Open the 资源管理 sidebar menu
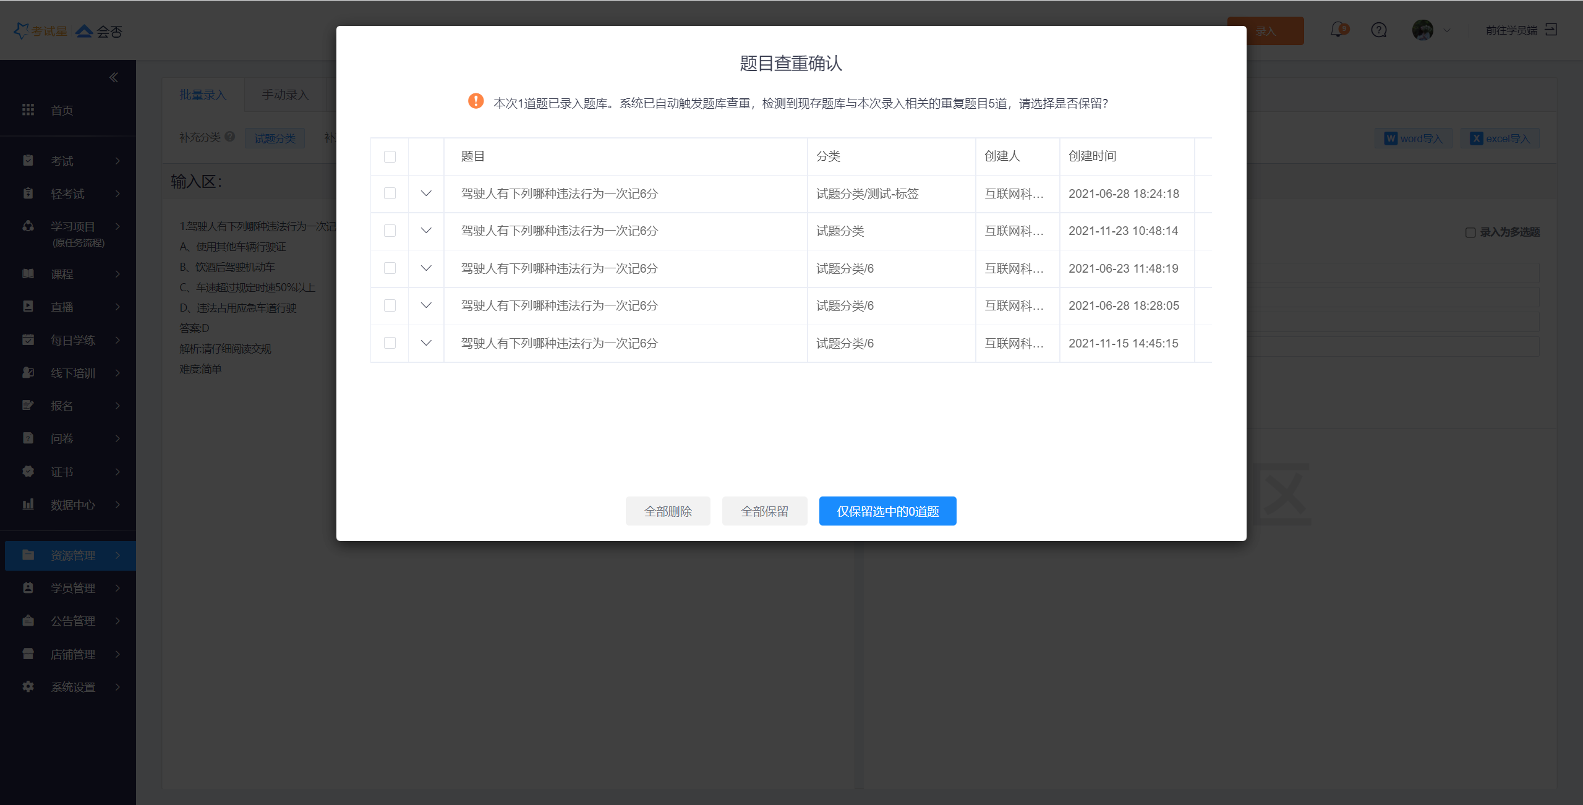1583x805 pixels. tap(72, 555)
